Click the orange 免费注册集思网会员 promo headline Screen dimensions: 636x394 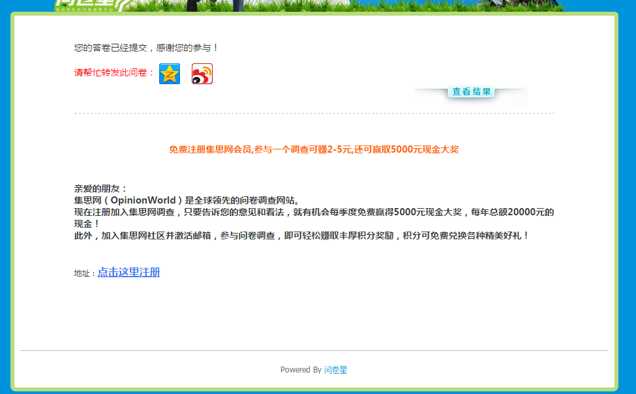pos(314,150)
